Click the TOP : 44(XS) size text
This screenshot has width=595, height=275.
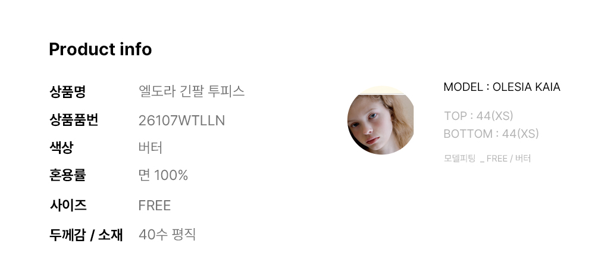[x=478, y=116]
